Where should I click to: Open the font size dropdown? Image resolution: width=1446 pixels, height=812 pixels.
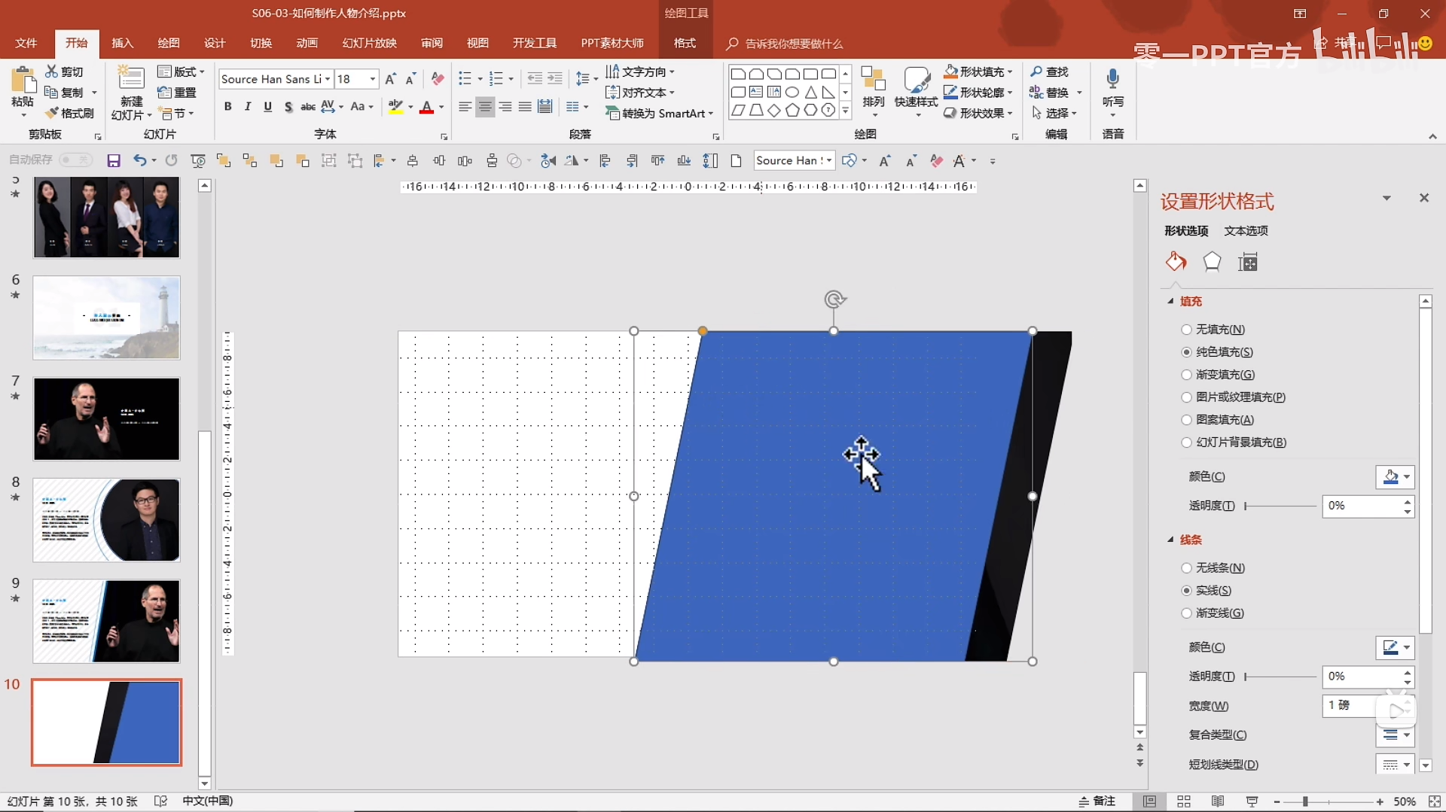[373, 79]
